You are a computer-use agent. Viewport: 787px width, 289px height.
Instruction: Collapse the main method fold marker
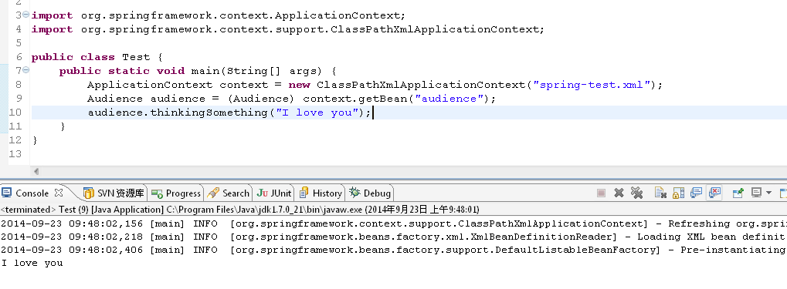coord(26,70)
